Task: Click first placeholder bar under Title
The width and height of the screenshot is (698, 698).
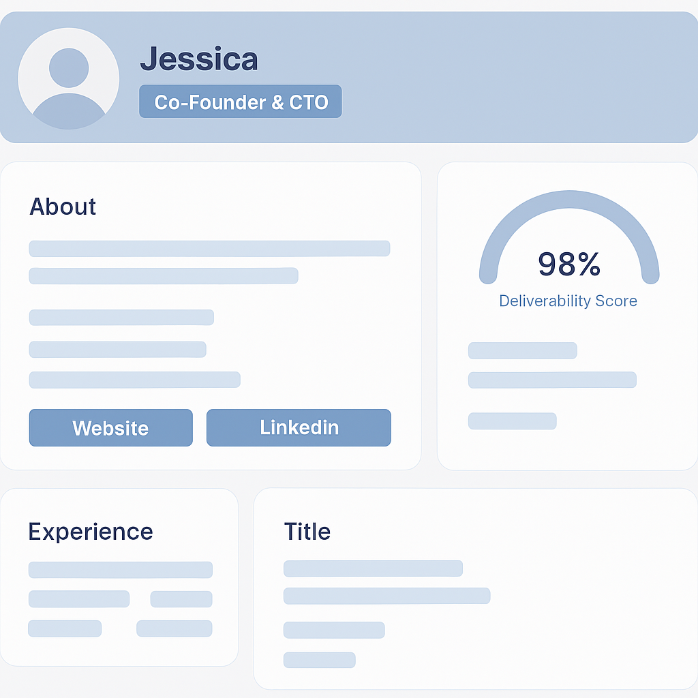Action: (x=373, y=568)
